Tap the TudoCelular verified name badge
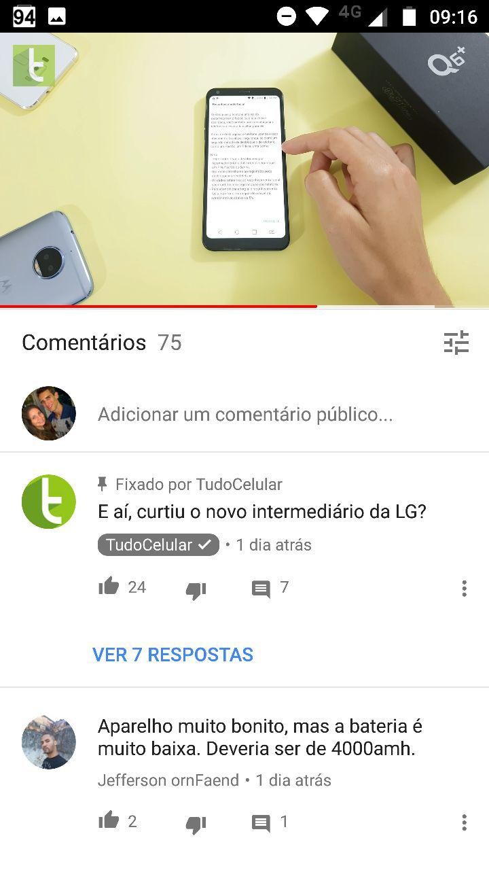 158,545
